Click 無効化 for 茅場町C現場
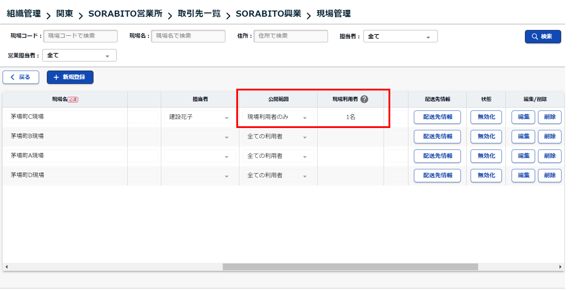The width and height of the screenshot is (577, 290). [486, 117]
